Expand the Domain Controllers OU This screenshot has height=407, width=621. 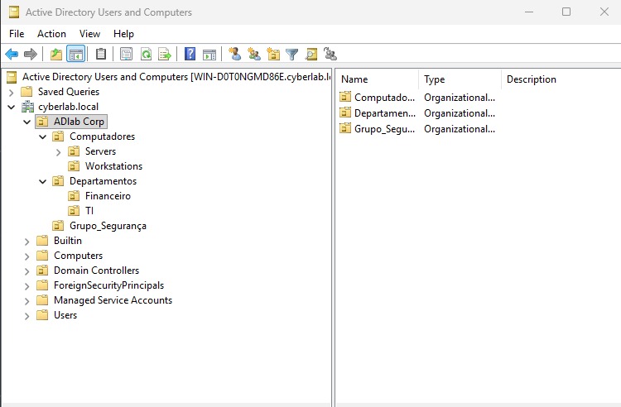coord(26,271)
